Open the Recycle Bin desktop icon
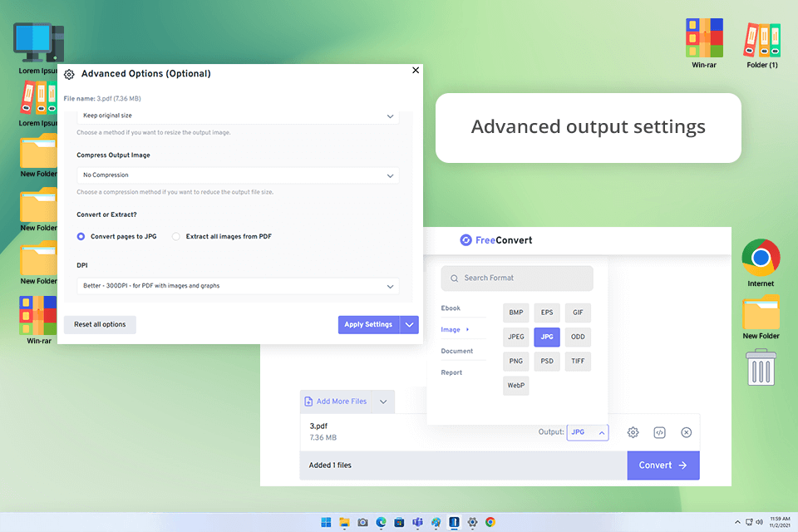 [761, 367]
